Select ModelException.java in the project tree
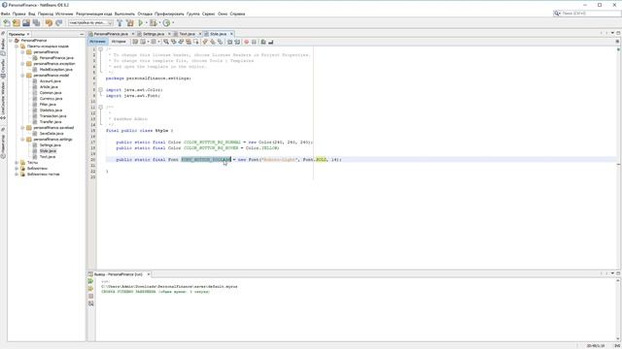Image resolution: width=622 pixels, height=349 pixels. pos(56,69)
